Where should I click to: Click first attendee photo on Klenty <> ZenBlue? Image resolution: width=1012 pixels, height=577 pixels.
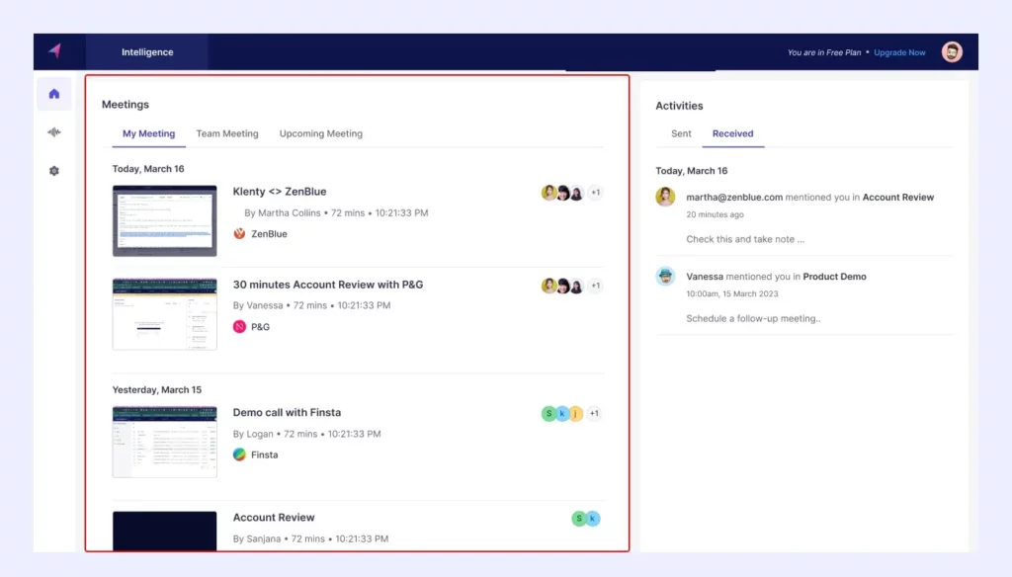pos(548,193)
